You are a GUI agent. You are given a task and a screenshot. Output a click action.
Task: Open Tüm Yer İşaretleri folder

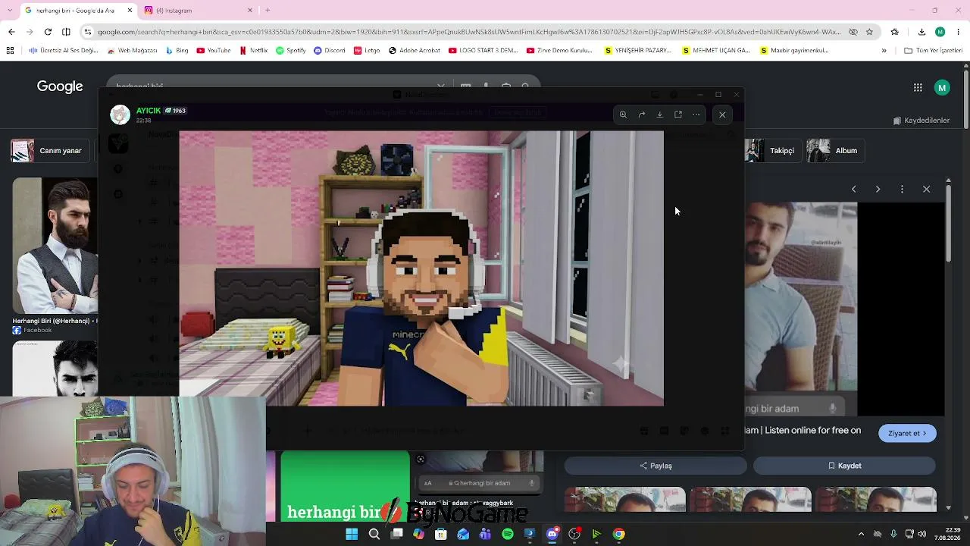(x=933, y=51)
